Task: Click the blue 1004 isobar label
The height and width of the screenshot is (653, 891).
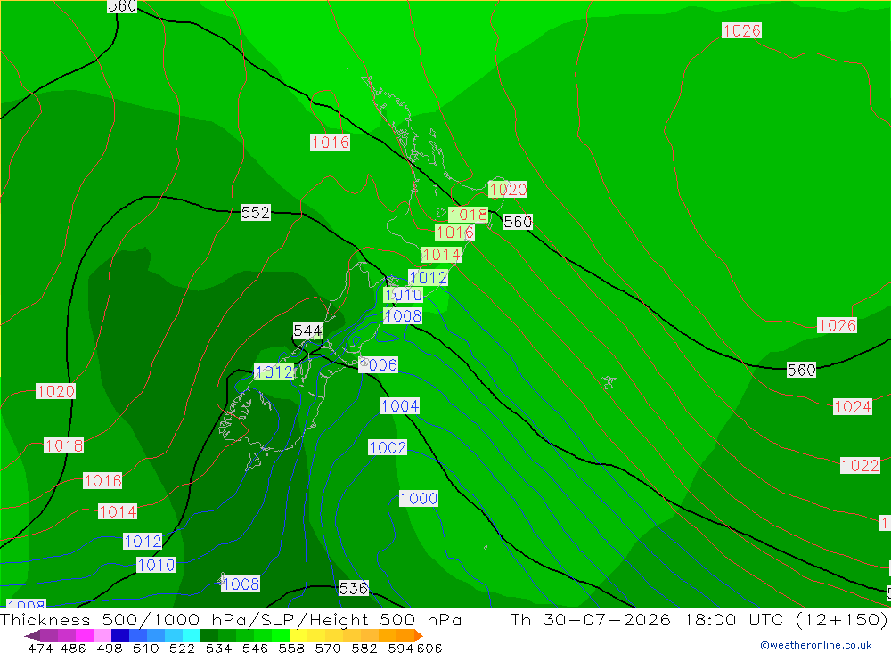Action: tap(400, 405)
